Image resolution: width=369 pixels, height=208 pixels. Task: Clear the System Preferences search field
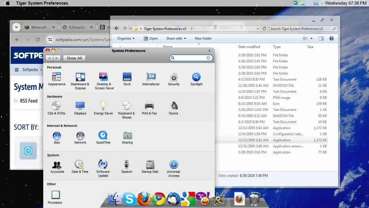(208, 58)
